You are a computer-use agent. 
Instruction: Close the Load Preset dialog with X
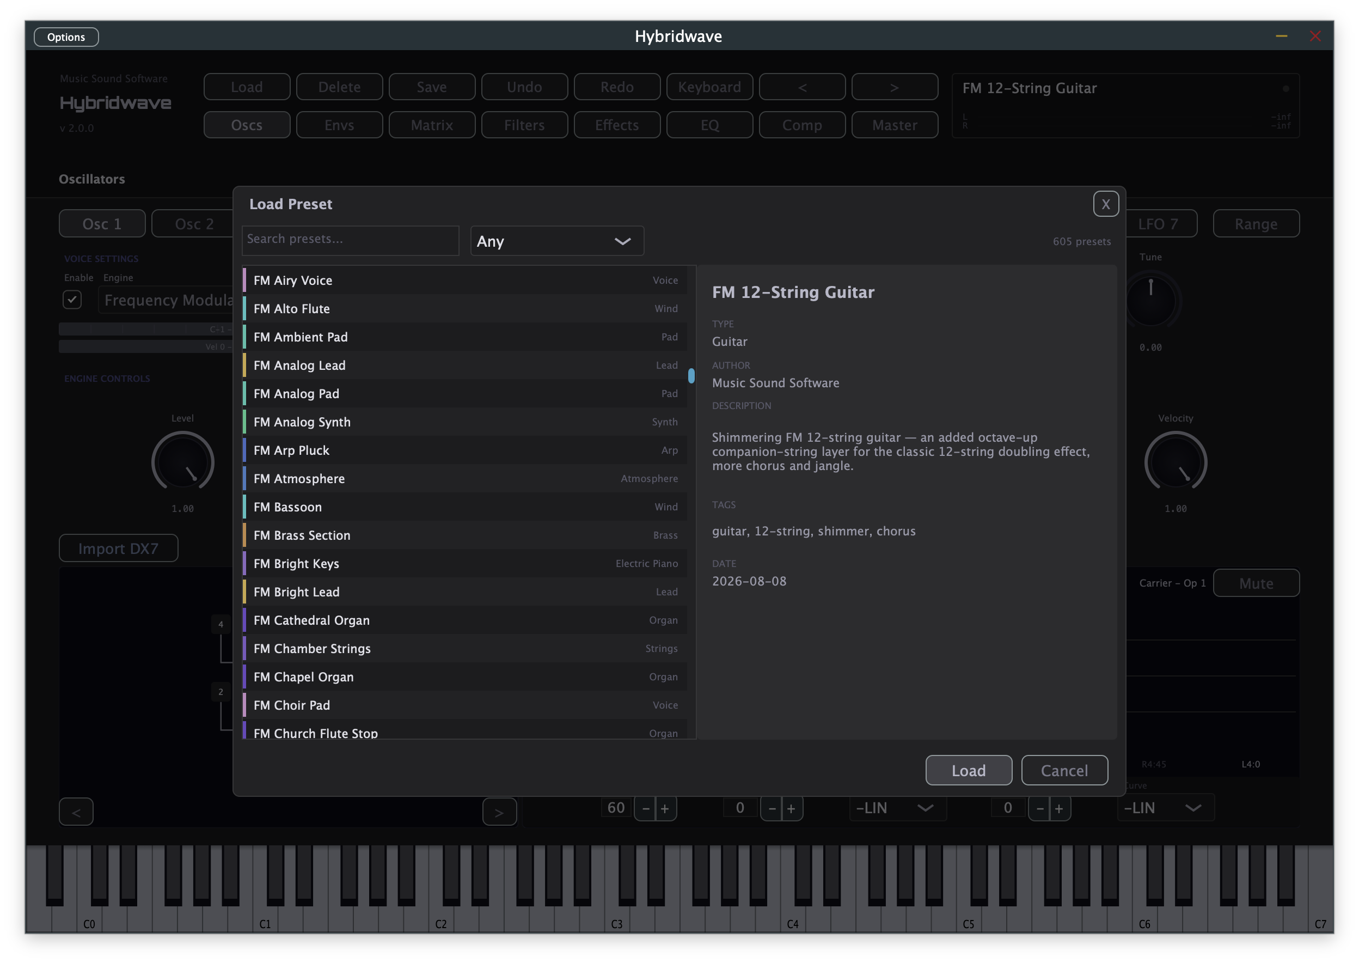(1105, 204)
